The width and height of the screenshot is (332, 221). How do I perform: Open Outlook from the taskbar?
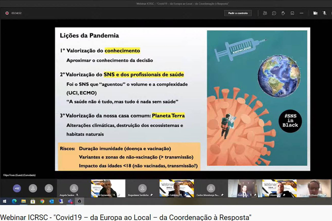51,201
